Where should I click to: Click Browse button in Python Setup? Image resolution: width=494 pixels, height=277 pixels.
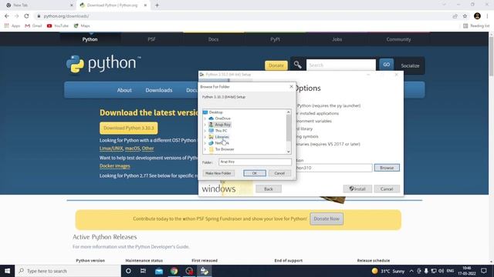click(x=387, y=168)
